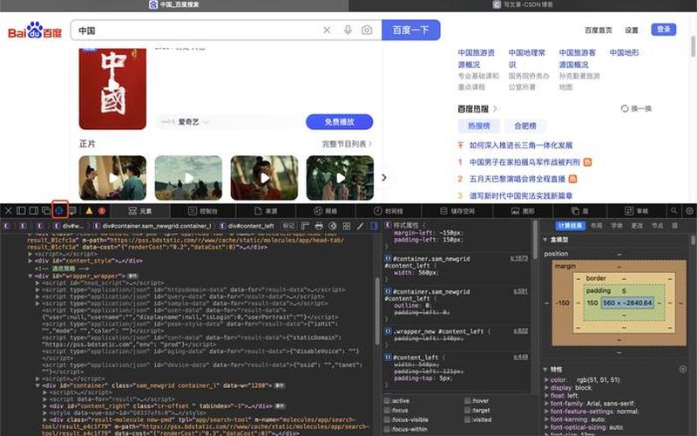697x436 pixels.
Task: Open the Web Inspector settings gear
Action: point(689,211)
